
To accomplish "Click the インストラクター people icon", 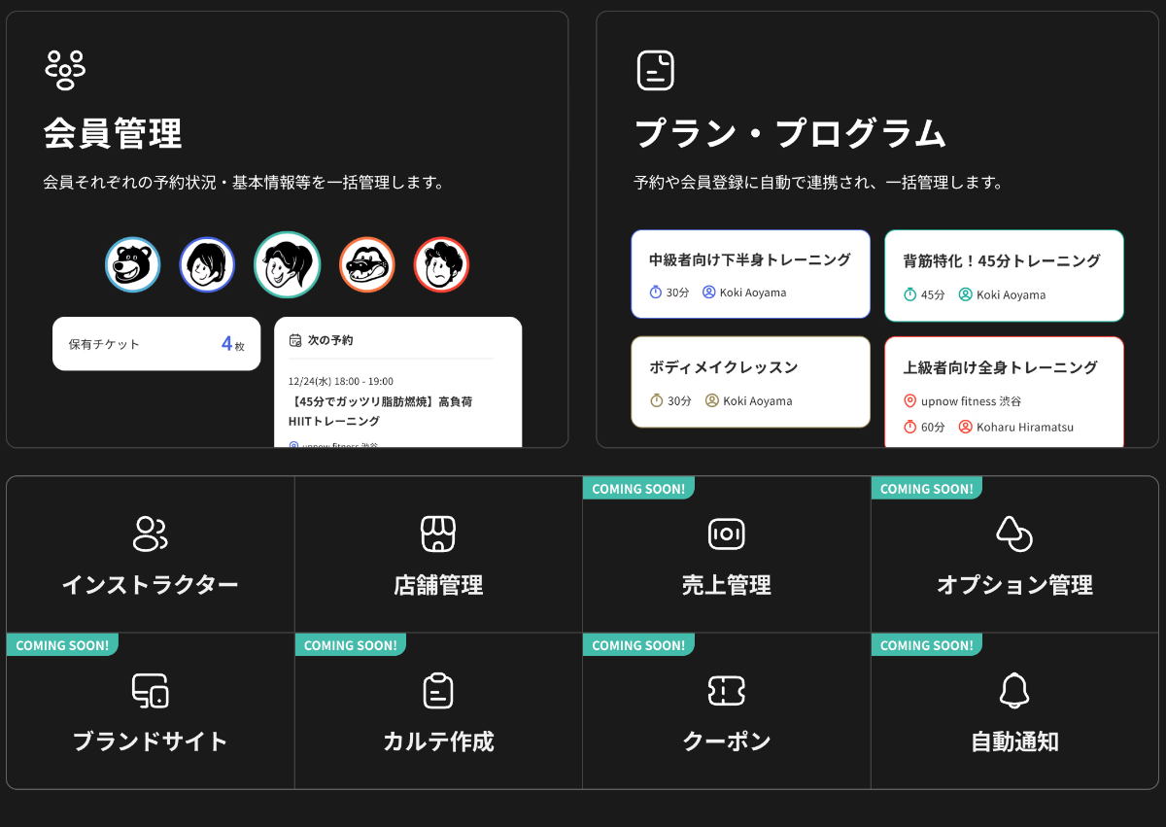I will coord(151,534).
